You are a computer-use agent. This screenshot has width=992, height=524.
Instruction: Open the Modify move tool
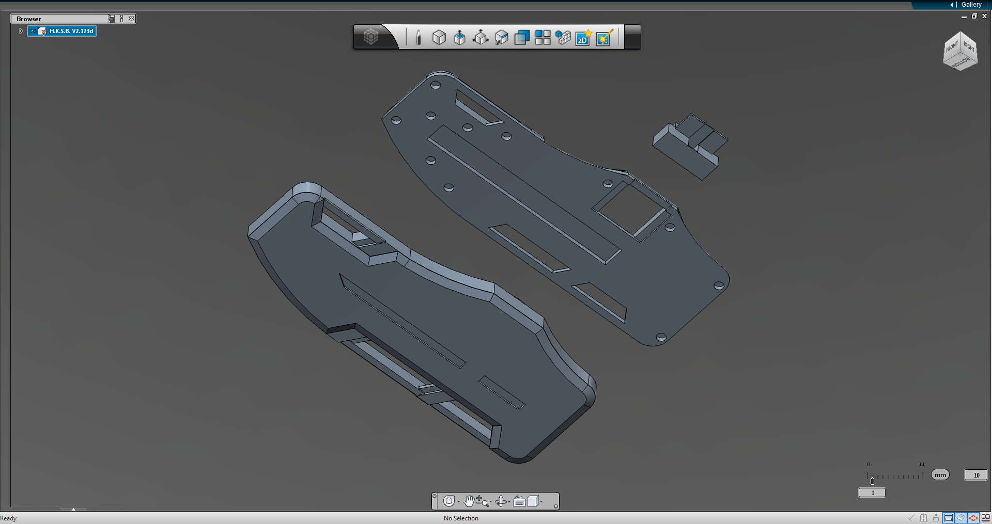[x=481, y=37]
